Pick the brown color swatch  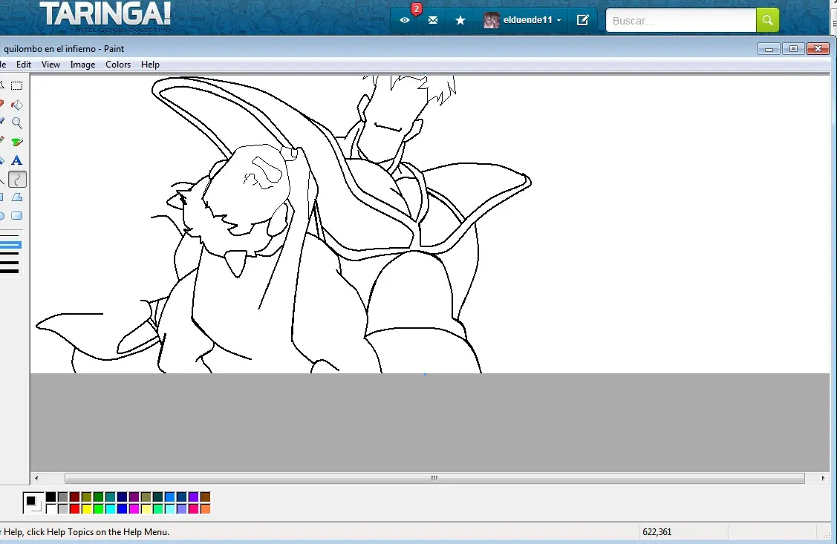206,497
